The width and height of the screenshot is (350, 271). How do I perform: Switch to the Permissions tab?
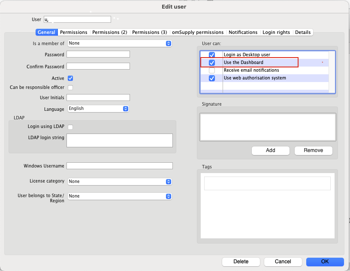pyautogui.click(x=73, y=32)
